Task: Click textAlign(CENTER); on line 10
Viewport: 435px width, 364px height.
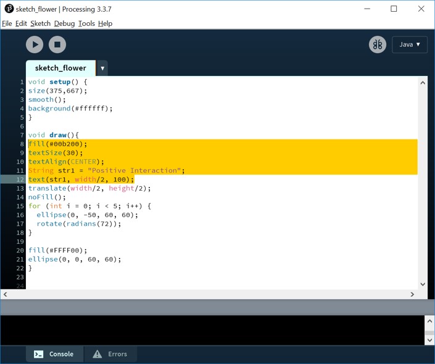Action: click(66, 162)
